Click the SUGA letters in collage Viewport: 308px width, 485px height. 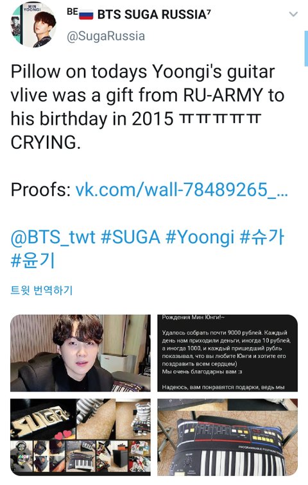[x=40, y=420]
